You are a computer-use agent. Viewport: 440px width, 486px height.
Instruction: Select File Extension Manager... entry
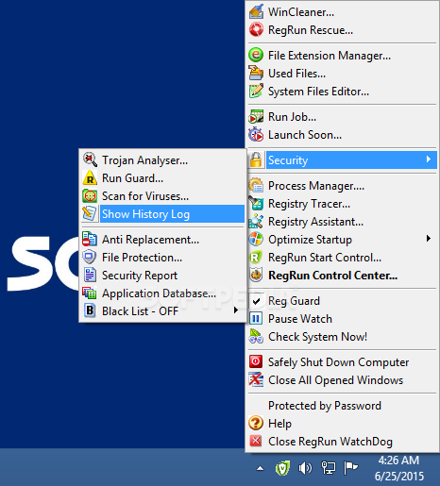342,56
